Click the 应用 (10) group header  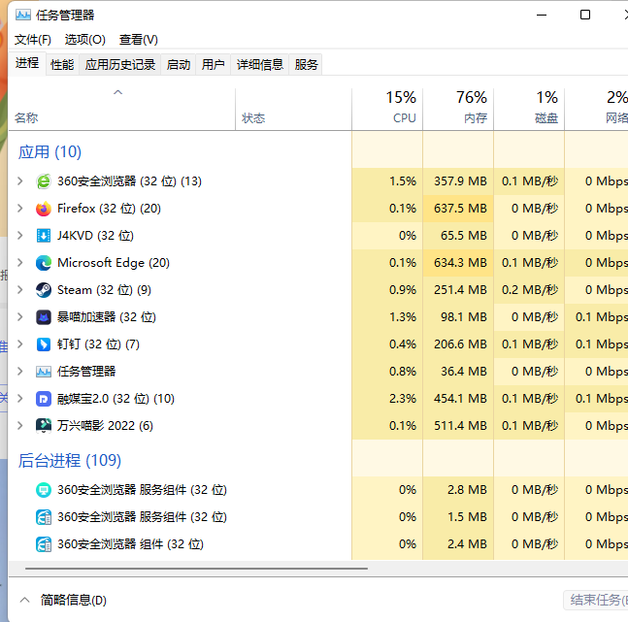coord(50,152)
